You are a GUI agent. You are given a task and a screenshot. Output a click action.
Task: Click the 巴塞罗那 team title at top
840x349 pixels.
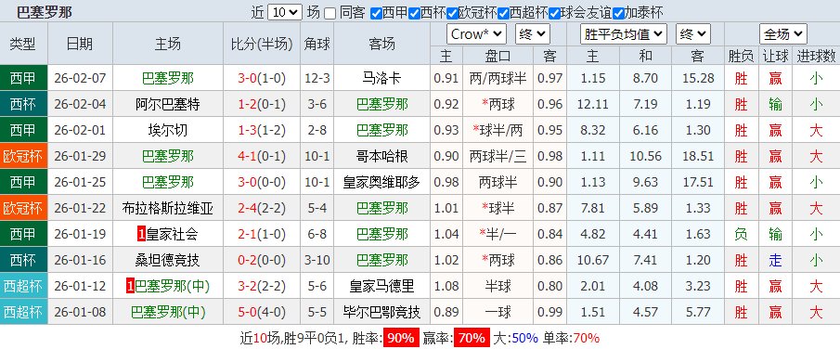(x=44, y=12)
